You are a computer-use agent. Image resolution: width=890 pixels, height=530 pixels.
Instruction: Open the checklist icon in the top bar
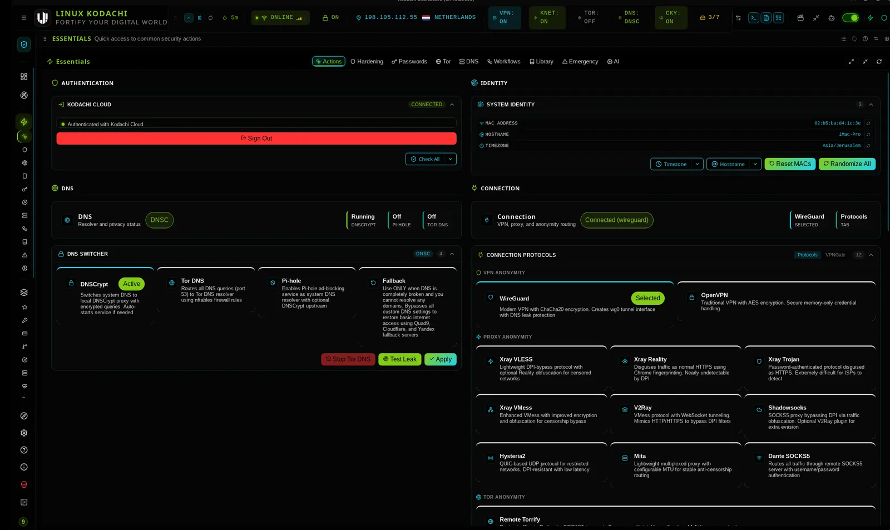point(778,18)
